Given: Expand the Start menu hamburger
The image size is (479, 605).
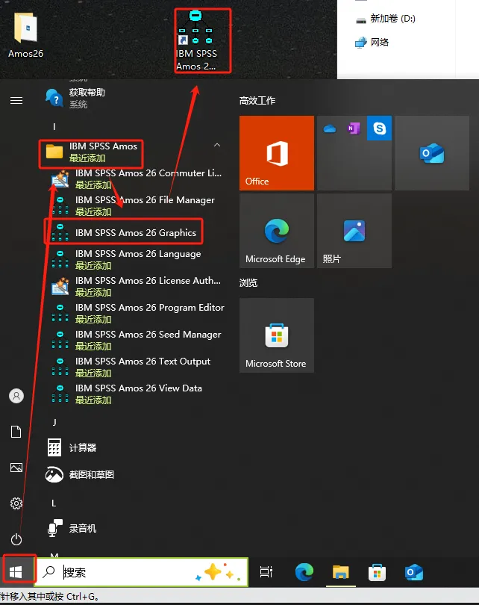Looking at the screenshot, I should [x=16, y=101].
